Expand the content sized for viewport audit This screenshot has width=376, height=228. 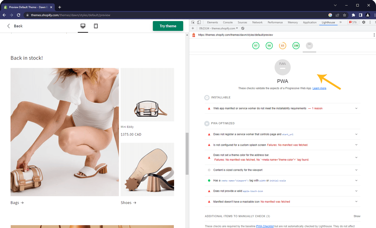[283, 170]
